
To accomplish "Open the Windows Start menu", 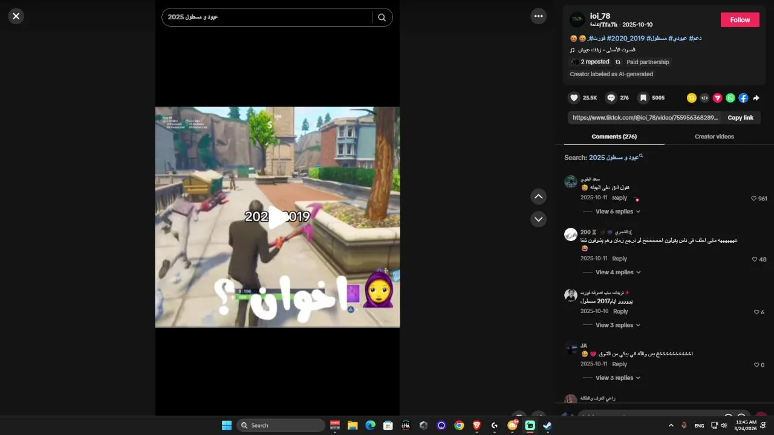I will pyautogui.click(x=227, y=425).
